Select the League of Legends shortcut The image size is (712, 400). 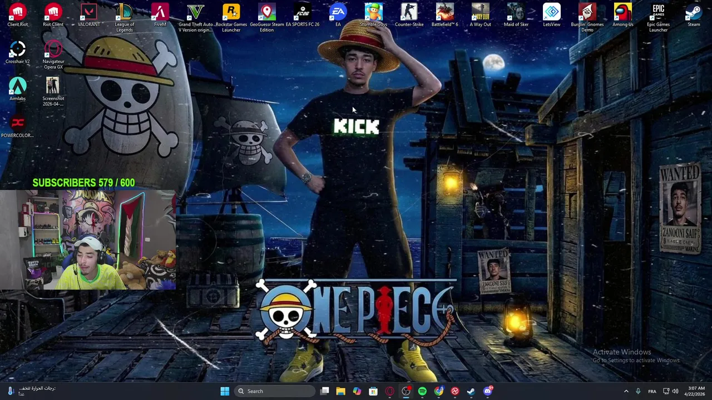(x=124, y=18)
